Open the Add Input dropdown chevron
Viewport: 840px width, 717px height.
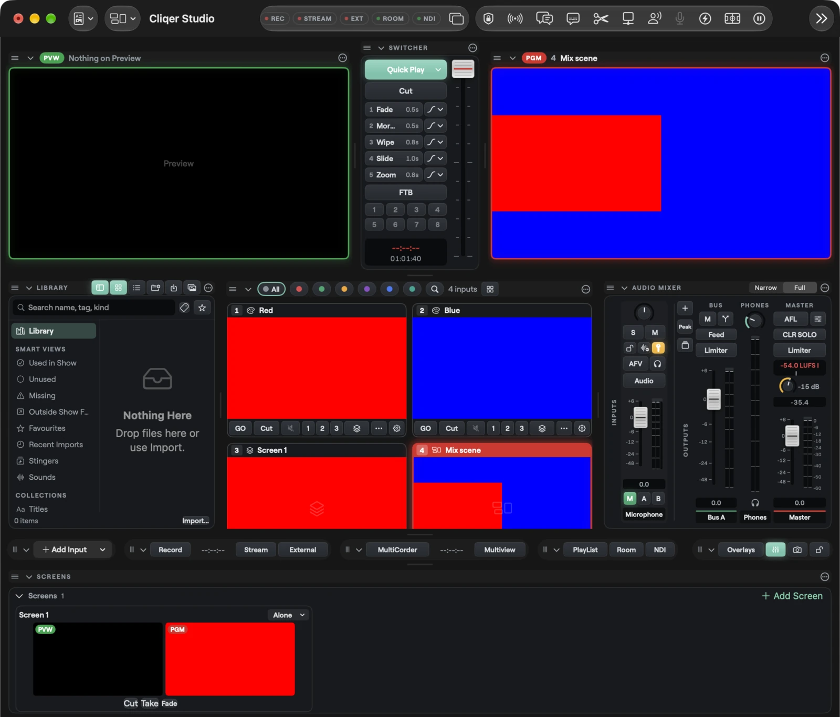click(102, 550)
